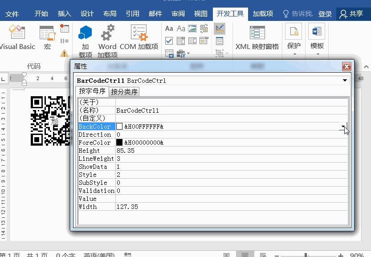Open Legacy Tools toolbox dropdown
371x257 pixels.
[183, 54]
